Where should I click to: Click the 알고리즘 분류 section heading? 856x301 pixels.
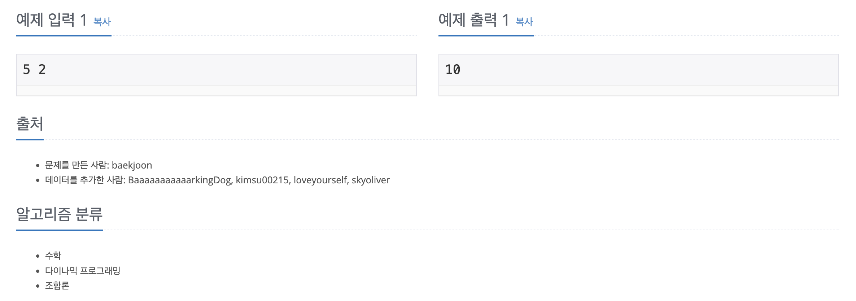59,214
